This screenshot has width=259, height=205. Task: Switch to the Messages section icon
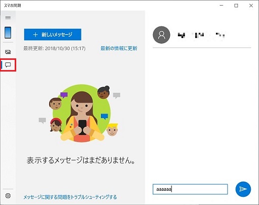pyautogui.click(x=8, y=65)
